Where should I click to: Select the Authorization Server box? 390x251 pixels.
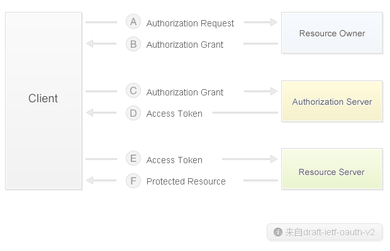pyautogui.click(x=331, y=101)
